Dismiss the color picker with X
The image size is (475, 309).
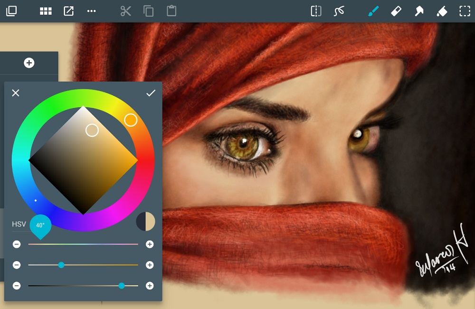point(16,93)
